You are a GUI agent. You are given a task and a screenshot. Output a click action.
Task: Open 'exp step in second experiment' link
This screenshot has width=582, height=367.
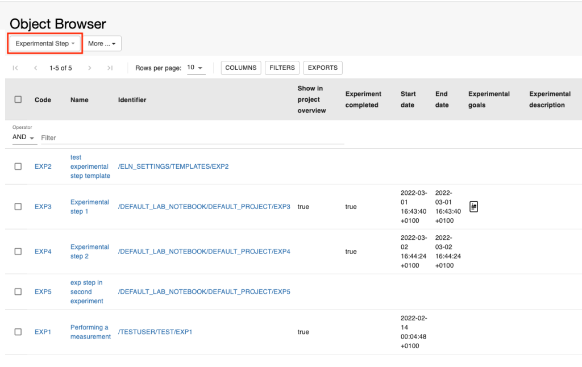pos(87,291)
